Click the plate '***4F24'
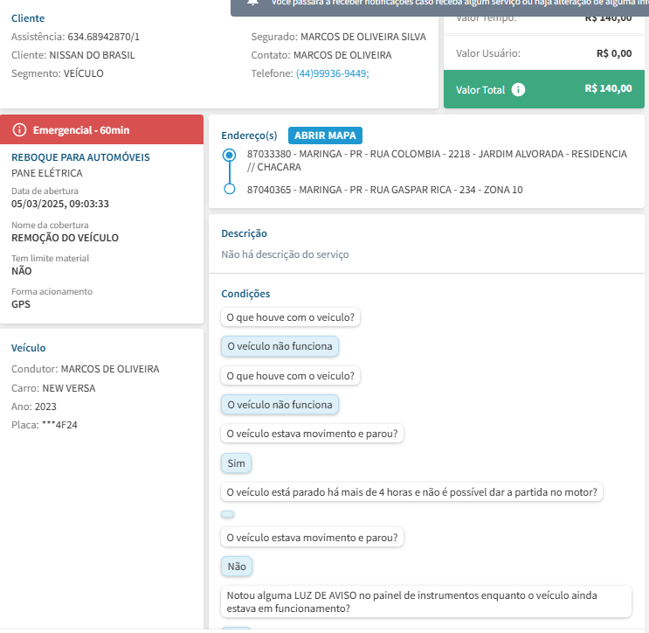 pos(59,425)
